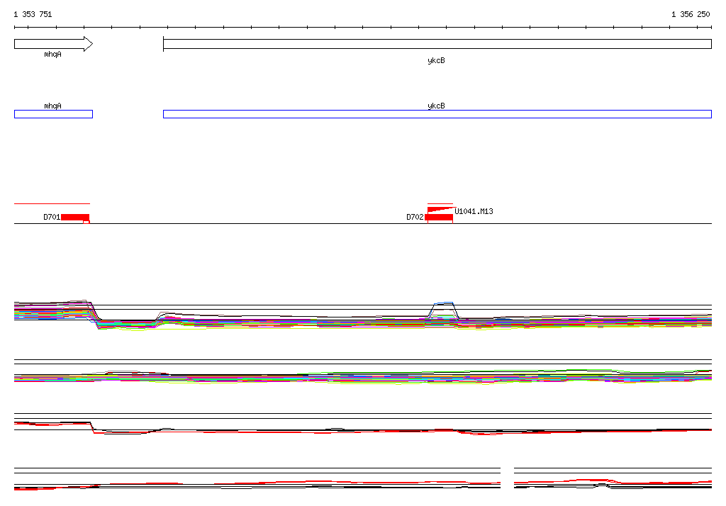Click the ykcB label under the black box

436,61
